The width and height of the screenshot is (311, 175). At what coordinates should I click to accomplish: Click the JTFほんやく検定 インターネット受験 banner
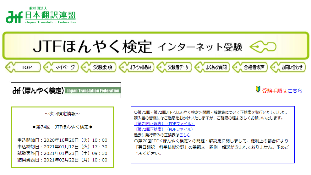(156, 46)
